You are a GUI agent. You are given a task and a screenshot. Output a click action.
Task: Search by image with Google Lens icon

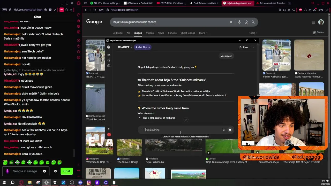[246, 22]
